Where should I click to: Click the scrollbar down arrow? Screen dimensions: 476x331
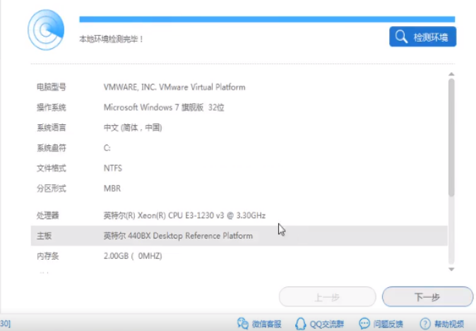pyautogui.click(x=451, y=269)
